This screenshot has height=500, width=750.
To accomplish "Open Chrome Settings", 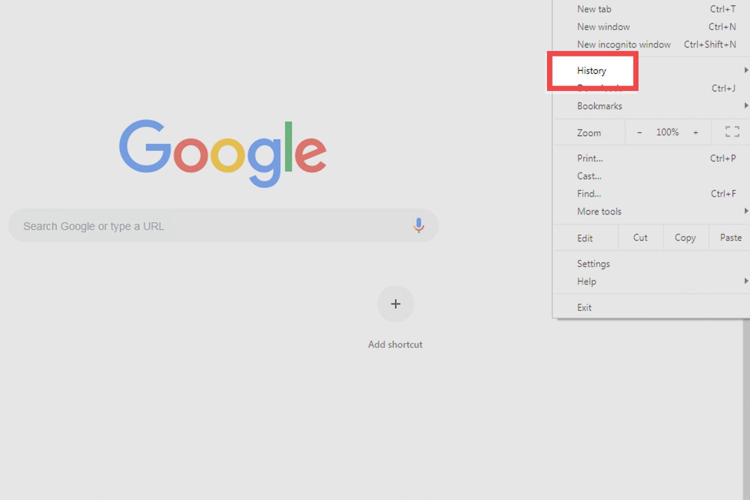I will pos(593,263).
